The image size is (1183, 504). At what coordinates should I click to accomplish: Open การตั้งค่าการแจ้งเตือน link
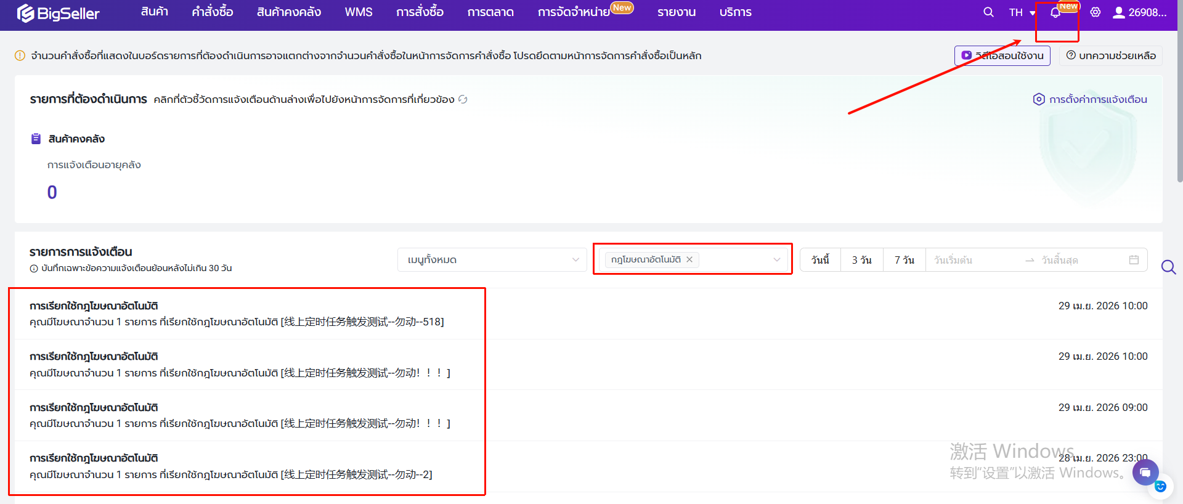[1090, 99]
